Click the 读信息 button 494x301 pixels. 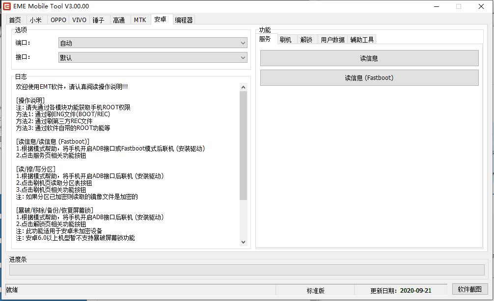tap(369, 58)
